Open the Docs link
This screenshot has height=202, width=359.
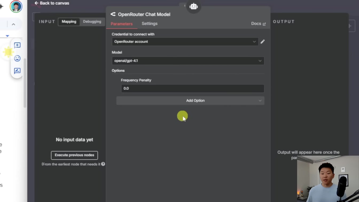[258, 24]
